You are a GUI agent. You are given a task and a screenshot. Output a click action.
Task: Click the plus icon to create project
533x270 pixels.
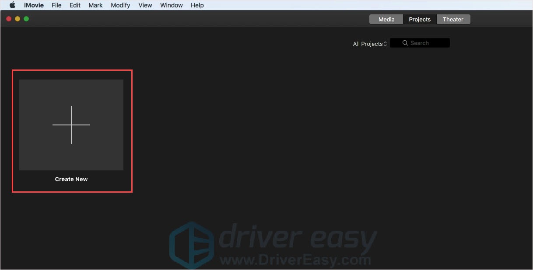tap(71, 125)
